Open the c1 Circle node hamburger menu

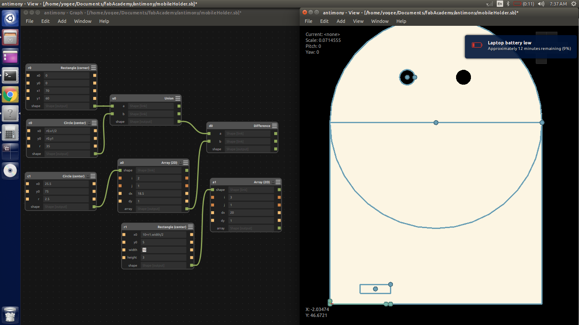pyautogui.click(x=93, y=176)
